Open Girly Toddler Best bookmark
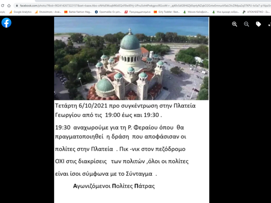This screenshot has height=203, width=271. pyautogui.click(x=167, y=12)
